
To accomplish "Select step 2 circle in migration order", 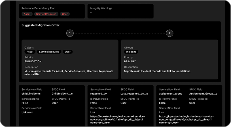I will [x=169, y=33].
